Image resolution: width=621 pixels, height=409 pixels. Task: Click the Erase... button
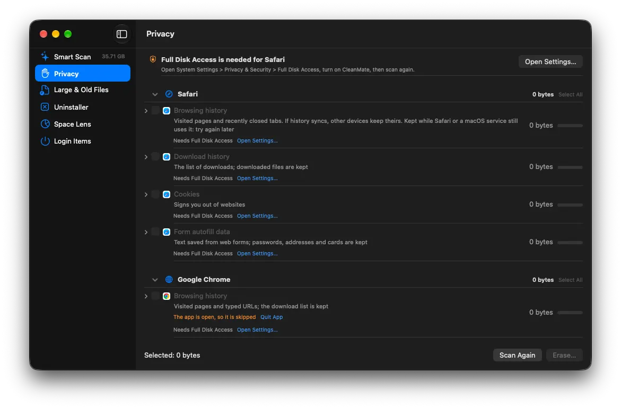564,355
